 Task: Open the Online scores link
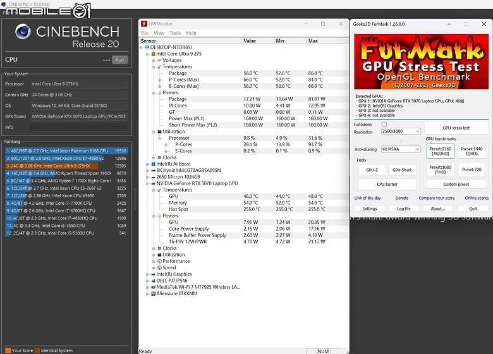[x=477, y=198]
